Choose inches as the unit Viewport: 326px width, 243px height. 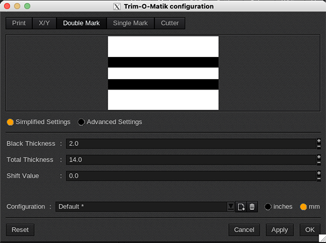click(x=268, y=207)
